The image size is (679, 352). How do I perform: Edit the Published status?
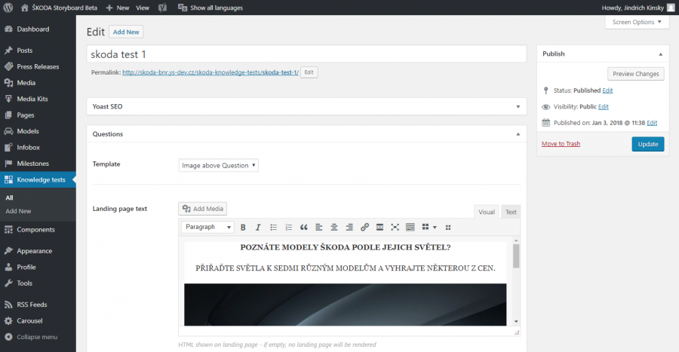click(607, 90)
